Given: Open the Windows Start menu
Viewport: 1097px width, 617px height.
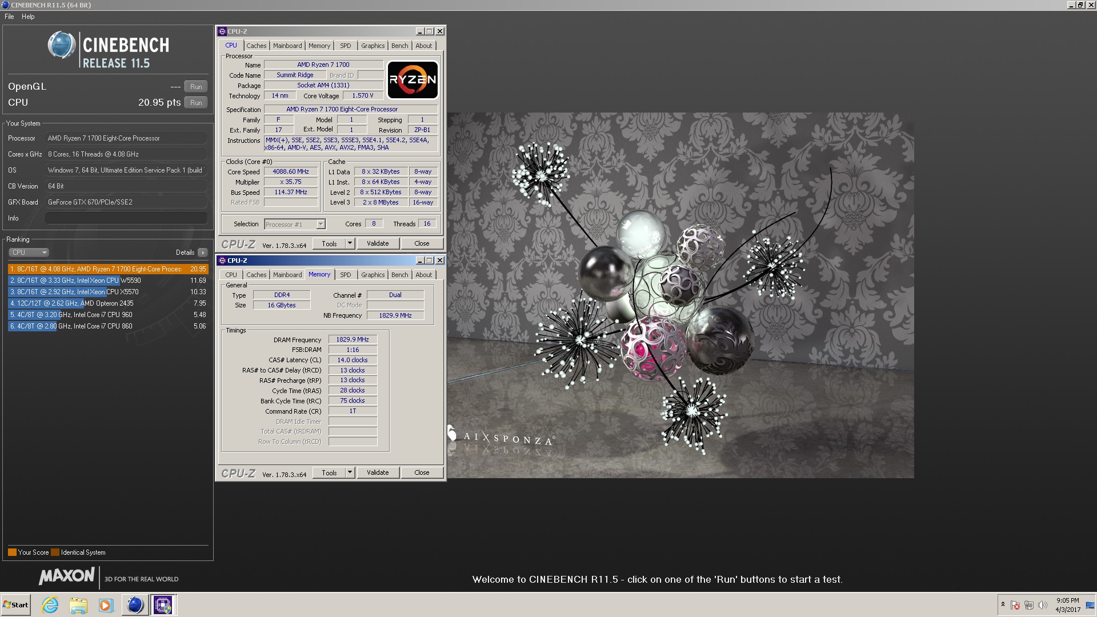Looking at the screenshot, I should 16,605.
